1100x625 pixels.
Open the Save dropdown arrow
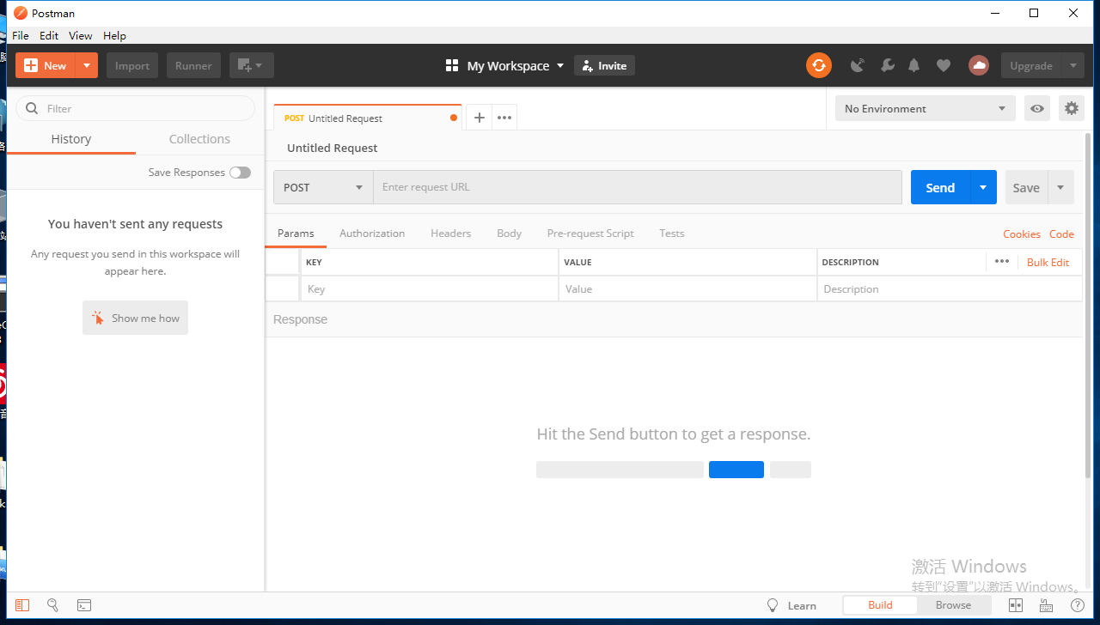[1060, 187]
